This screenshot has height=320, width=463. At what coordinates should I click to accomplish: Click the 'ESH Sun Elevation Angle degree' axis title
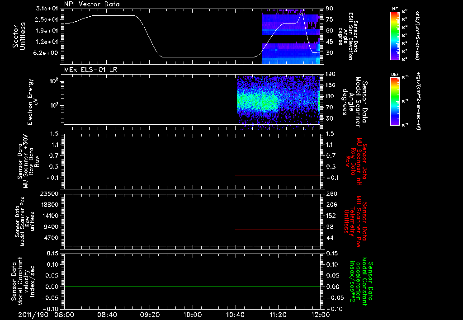coord(349,36)
